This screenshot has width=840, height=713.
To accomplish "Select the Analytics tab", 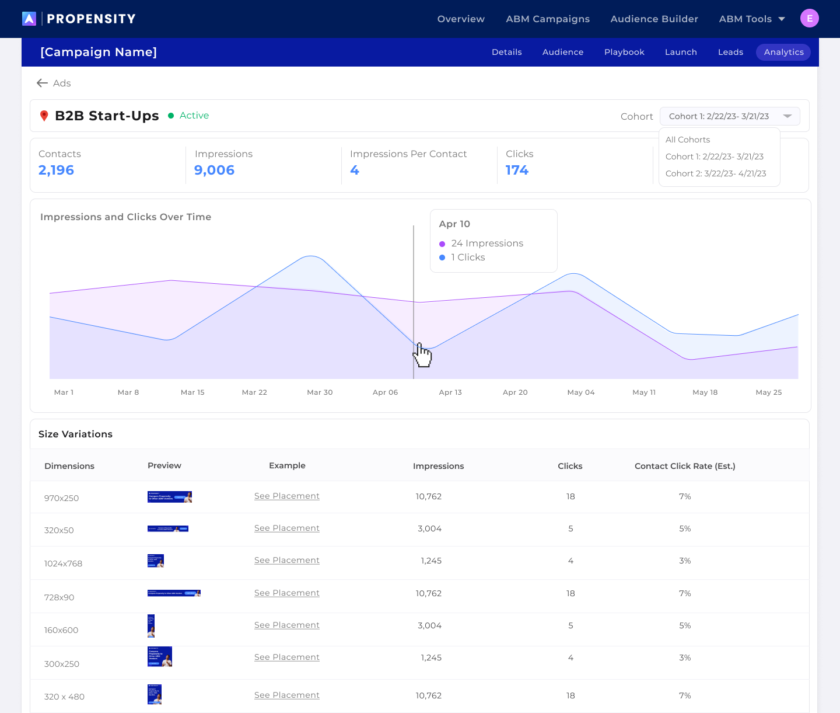I will tap(783, 52).
